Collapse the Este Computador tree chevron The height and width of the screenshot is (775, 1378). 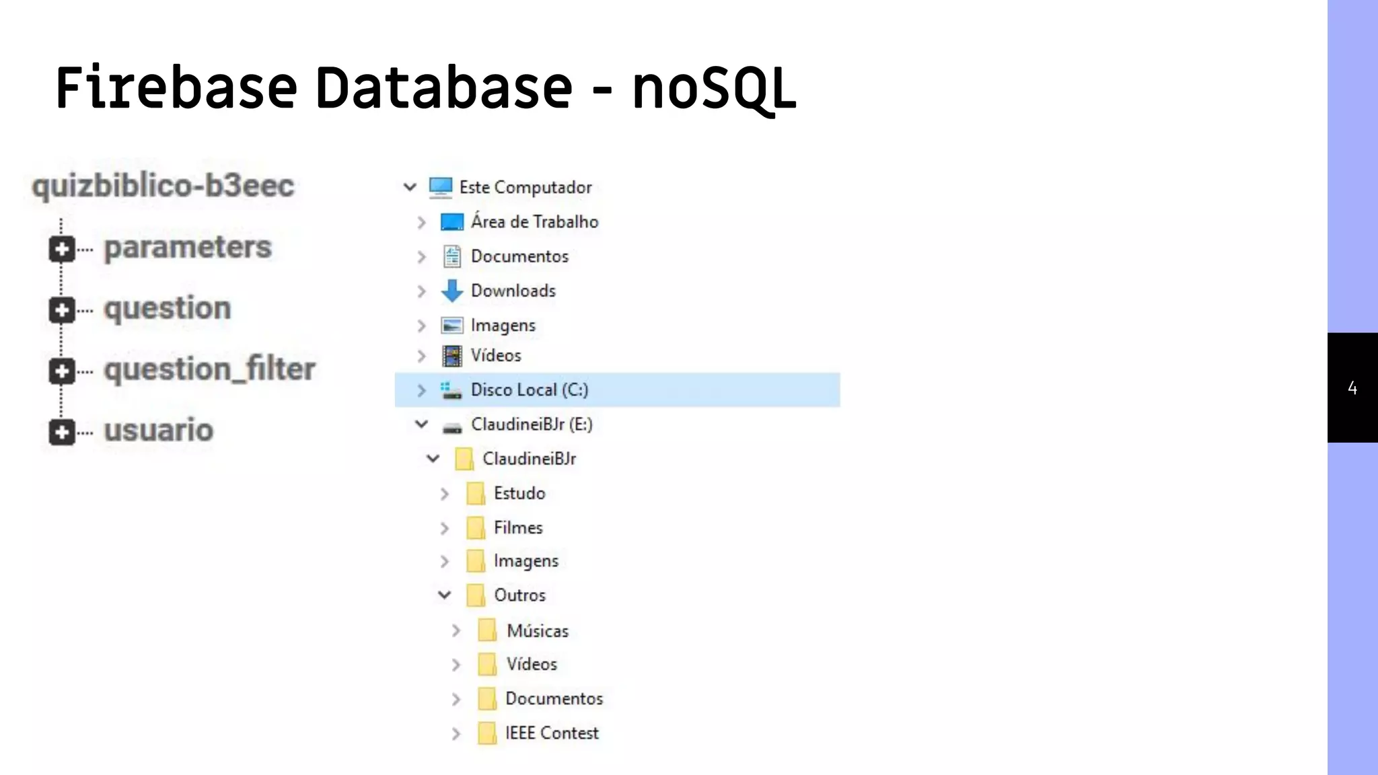click(410, 187)
